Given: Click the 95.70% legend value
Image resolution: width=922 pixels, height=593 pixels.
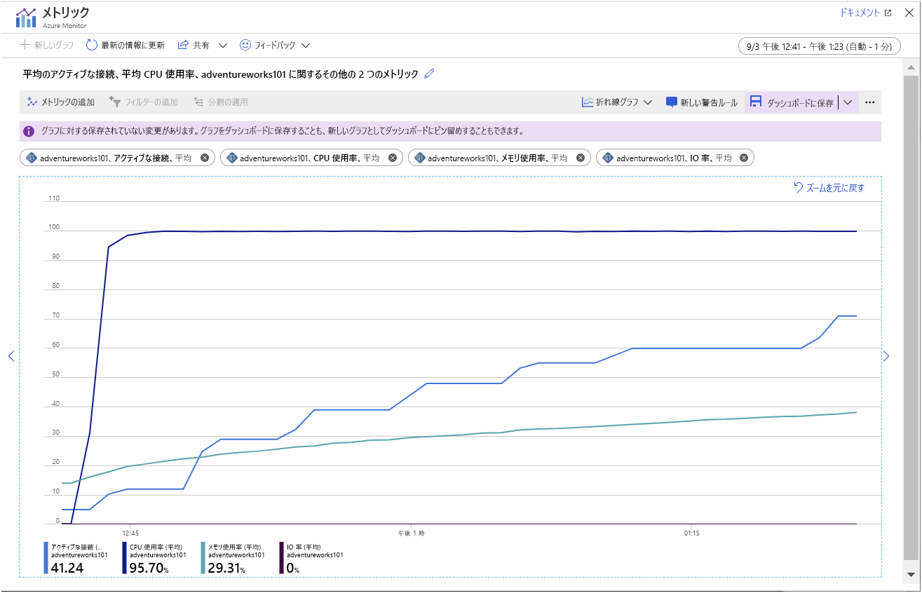Looking at the screenshot, I should click(x=149, y=568).
